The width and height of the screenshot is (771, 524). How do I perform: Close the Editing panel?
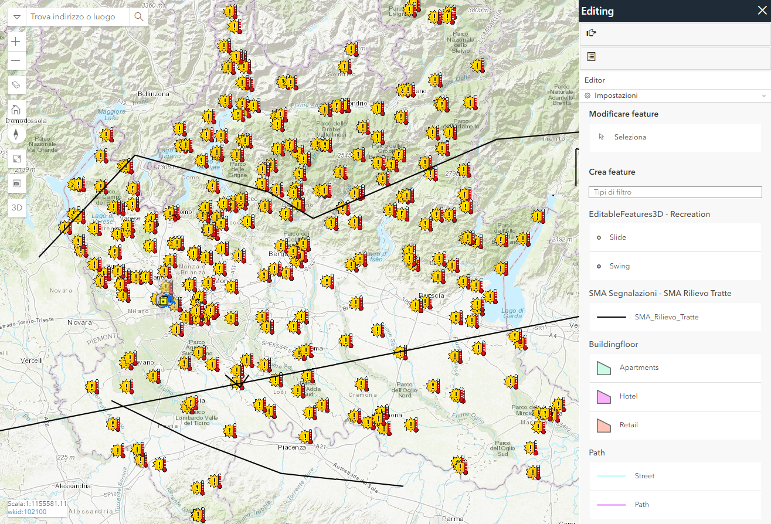coord(762,11)
